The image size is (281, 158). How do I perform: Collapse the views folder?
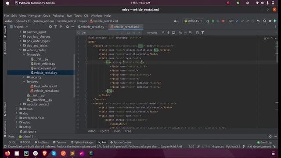(24, 82)
